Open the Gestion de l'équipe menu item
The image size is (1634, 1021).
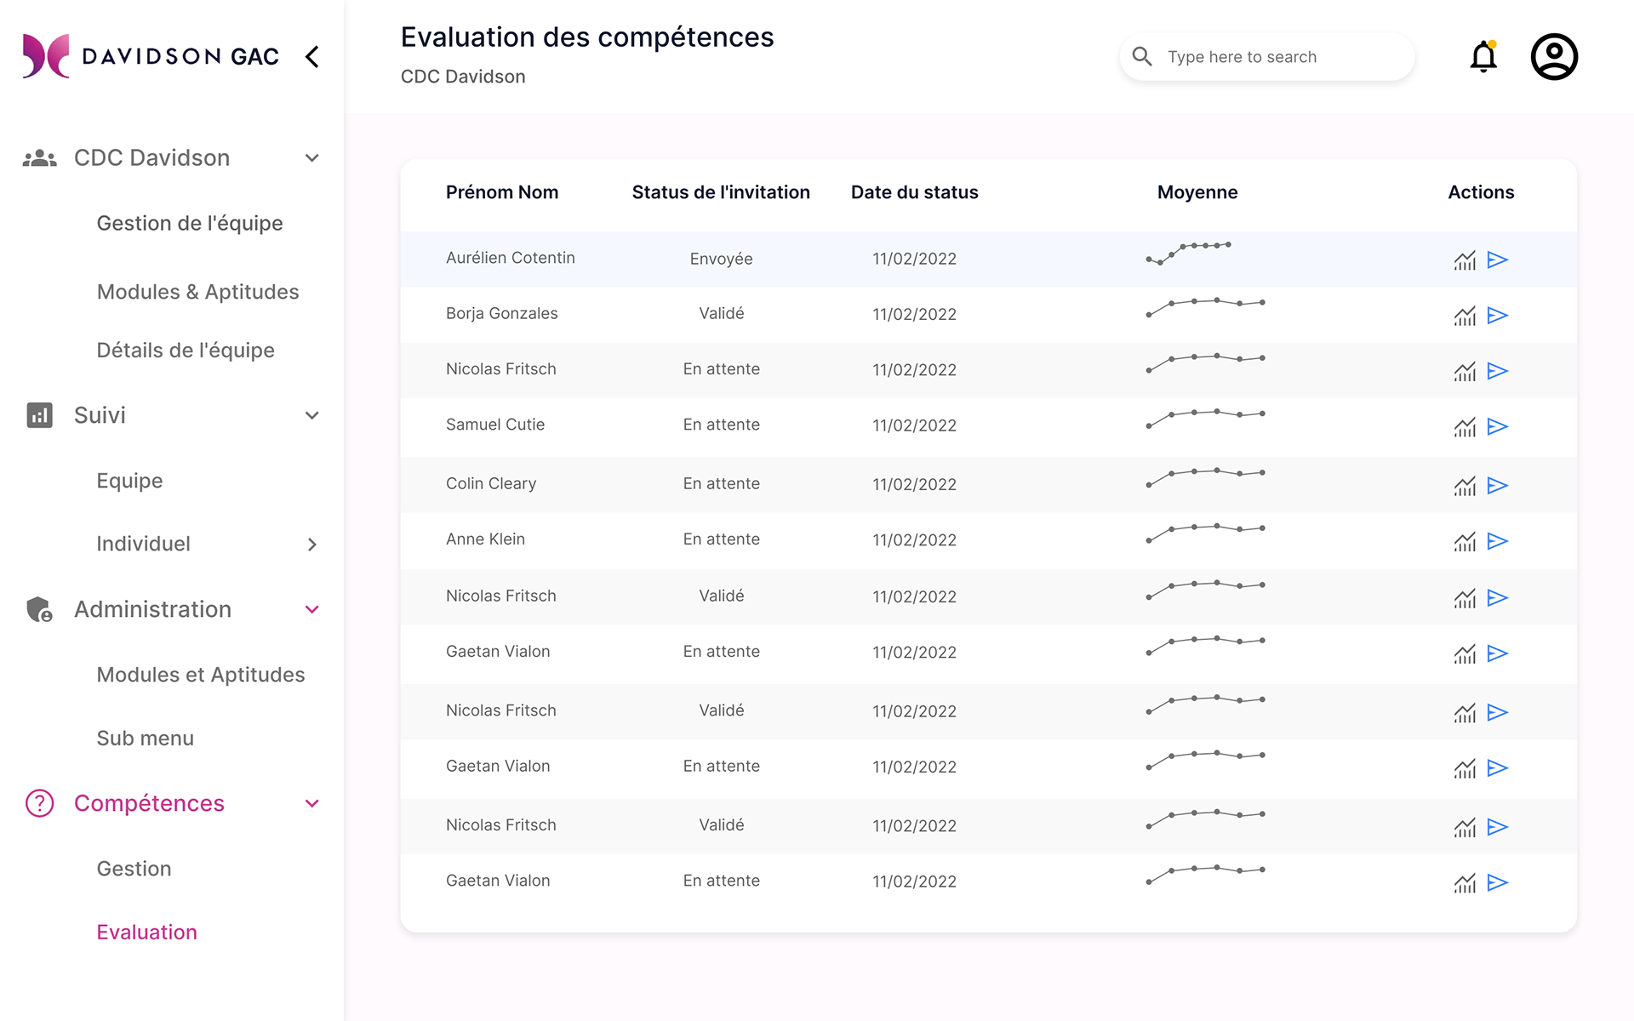click(x=190, y=223)
